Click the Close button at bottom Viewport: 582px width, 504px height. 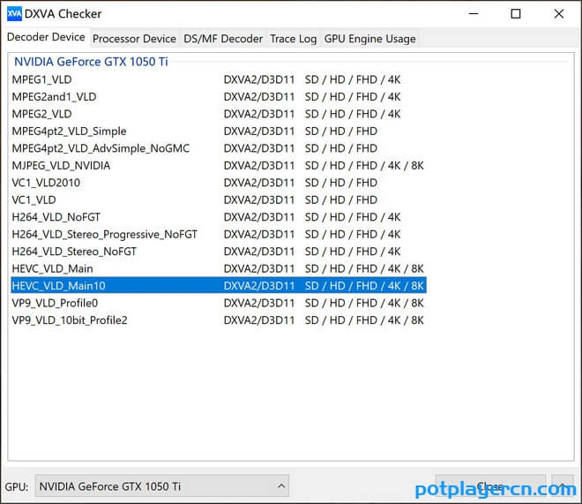pos(490,485)
